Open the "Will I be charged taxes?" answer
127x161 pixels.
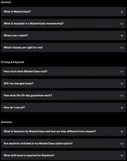[x=63, y=84]
